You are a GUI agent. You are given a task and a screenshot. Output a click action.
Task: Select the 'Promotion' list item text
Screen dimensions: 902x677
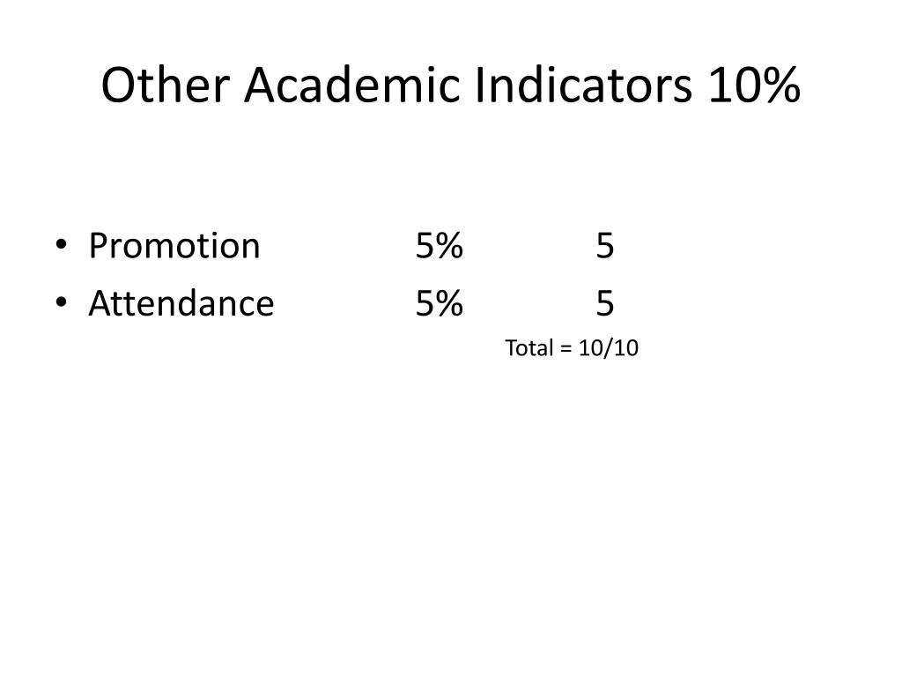[174, 246]
